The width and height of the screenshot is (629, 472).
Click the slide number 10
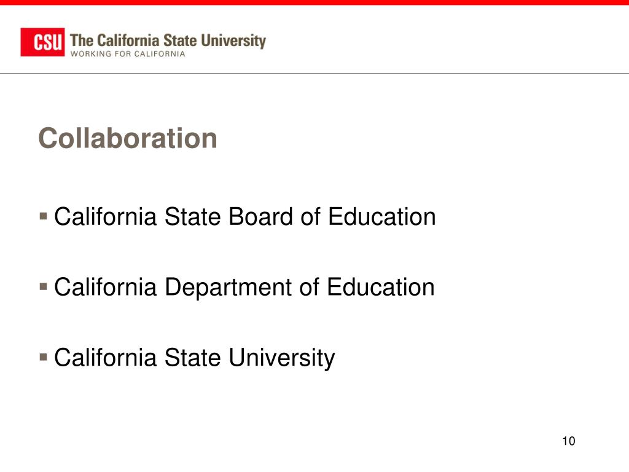[568, 441]
